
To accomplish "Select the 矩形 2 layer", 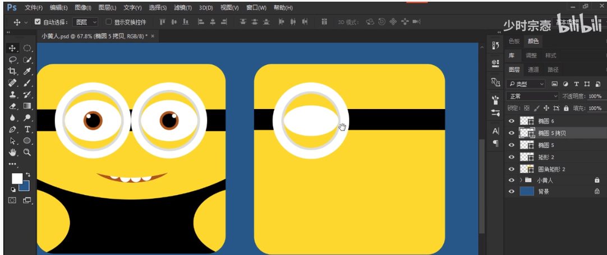I will tap(546, 157).
